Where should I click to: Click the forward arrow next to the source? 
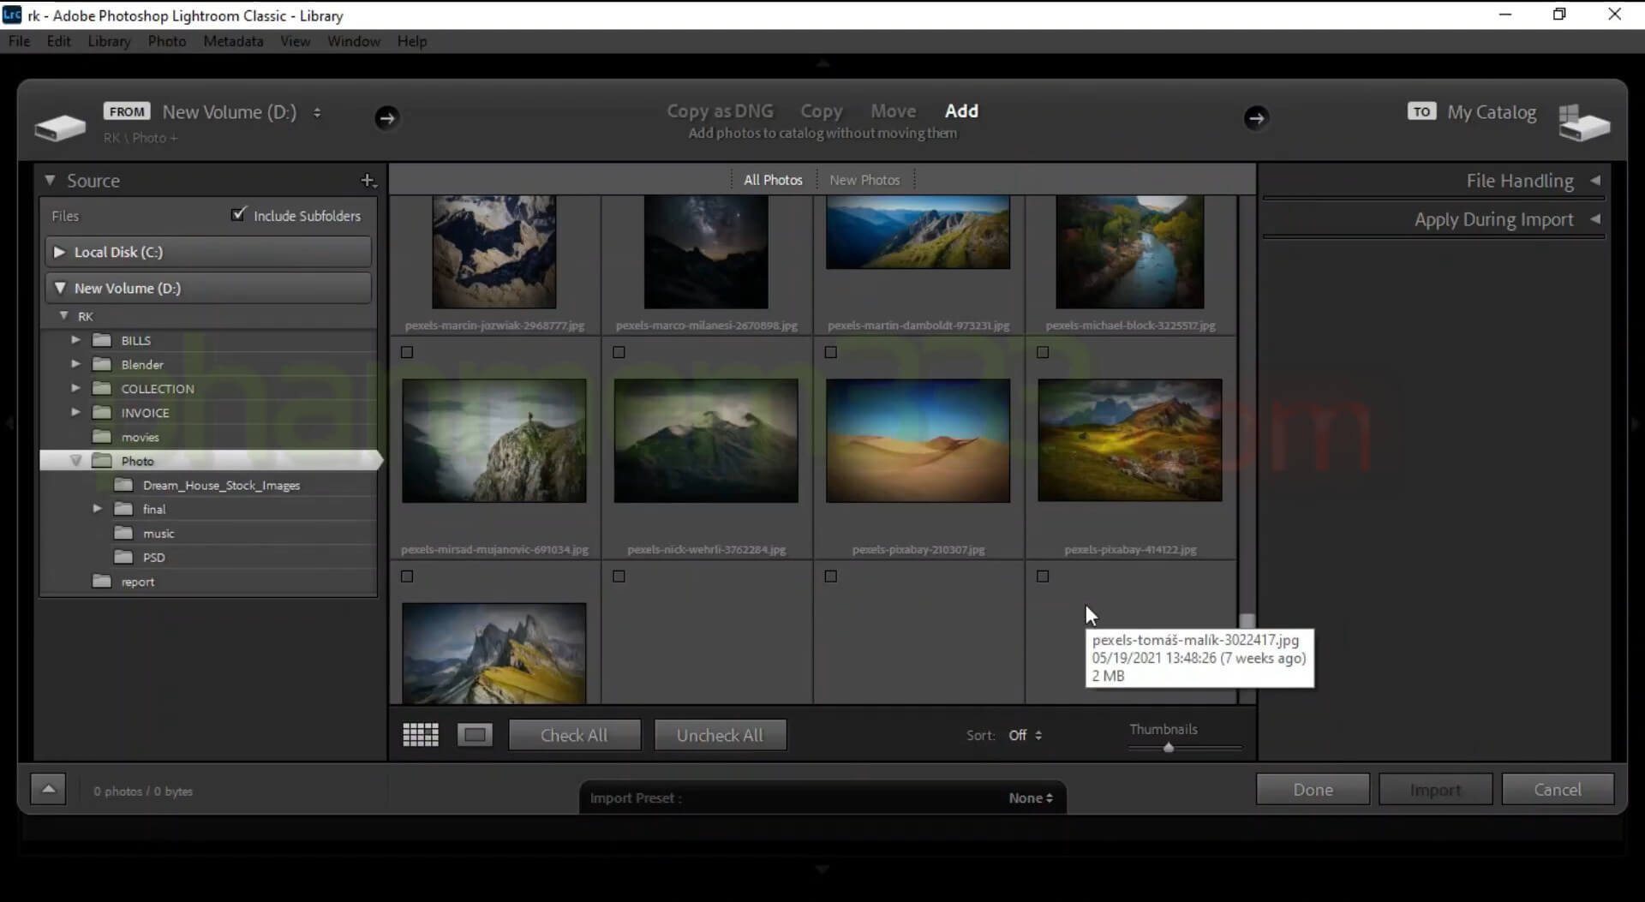tap(387, 118)
